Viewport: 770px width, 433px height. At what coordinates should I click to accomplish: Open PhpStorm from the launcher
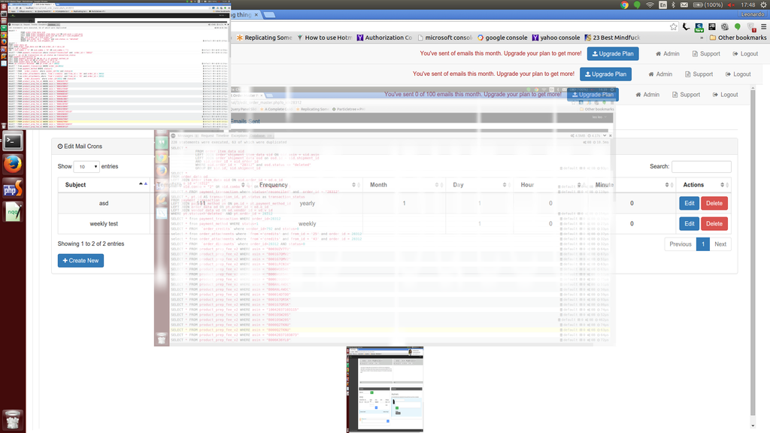13,189
